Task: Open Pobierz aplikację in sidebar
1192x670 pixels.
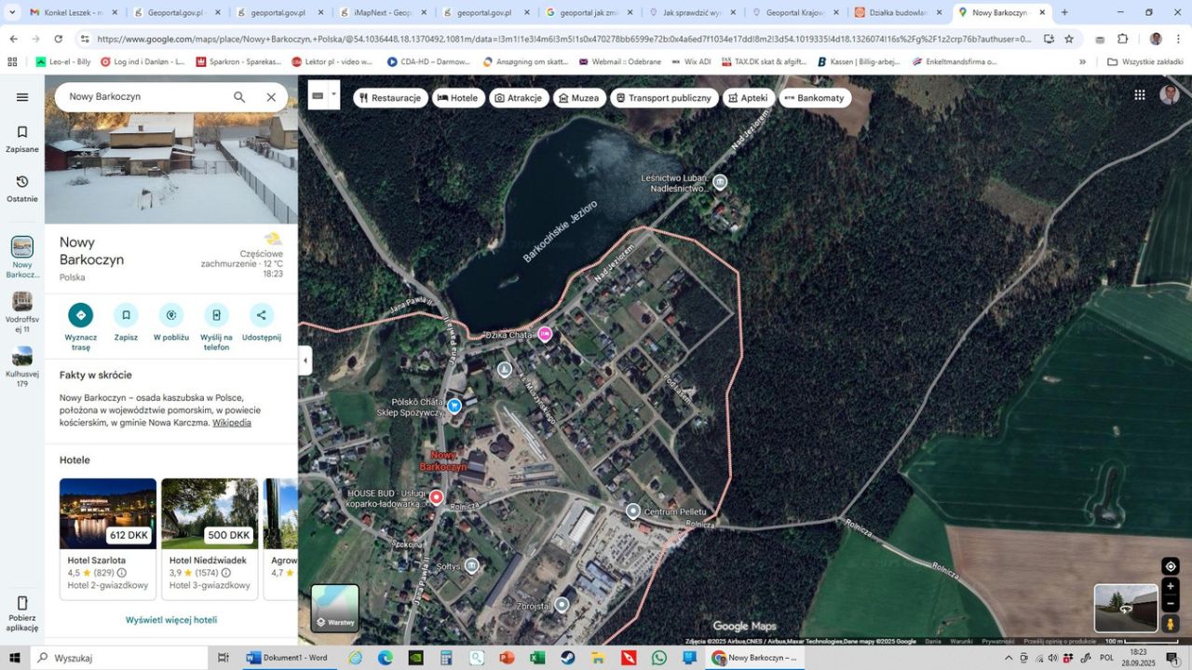Action: pos(22,613)
